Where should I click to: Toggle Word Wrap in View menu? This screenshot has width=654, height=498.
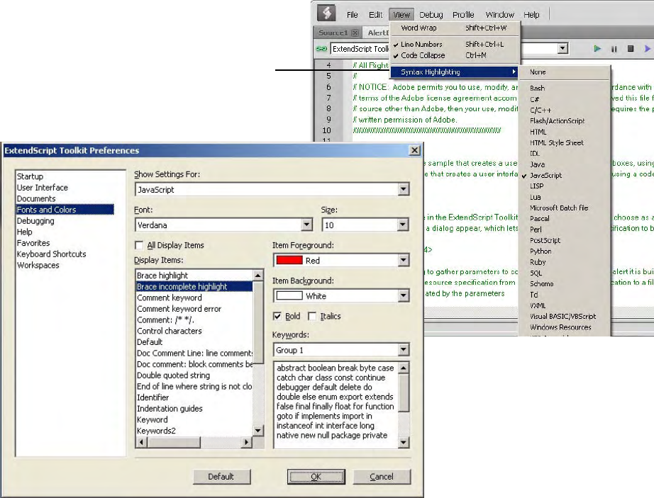pyautogui.click(x=455, y=28)
